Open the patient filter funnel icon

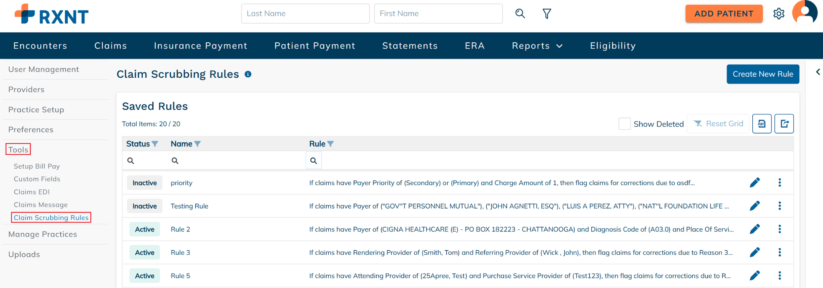(x=547, y=14)
